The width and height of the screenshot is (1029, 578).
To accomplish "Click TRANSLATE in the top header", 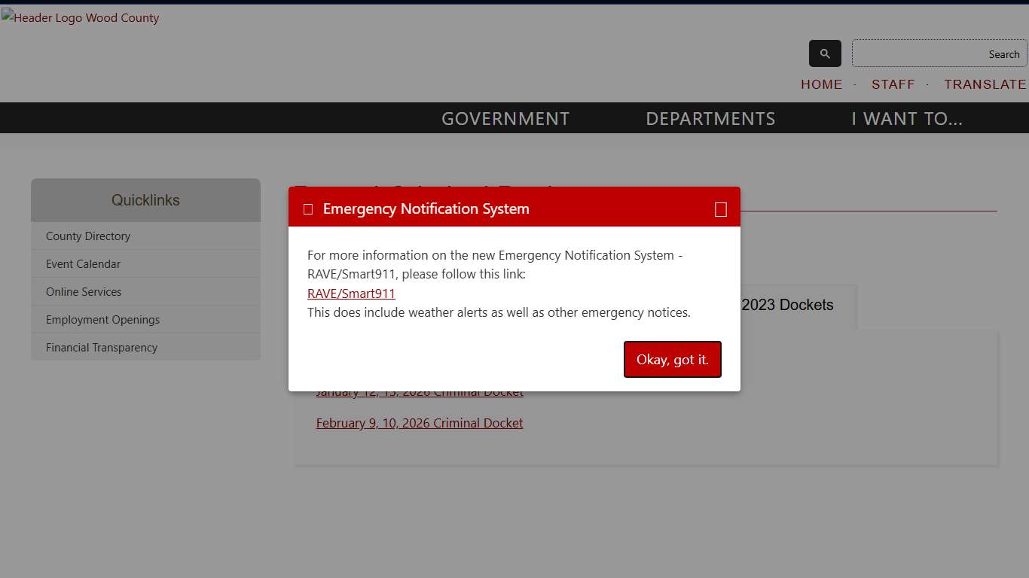I will (x=985, y=84).
